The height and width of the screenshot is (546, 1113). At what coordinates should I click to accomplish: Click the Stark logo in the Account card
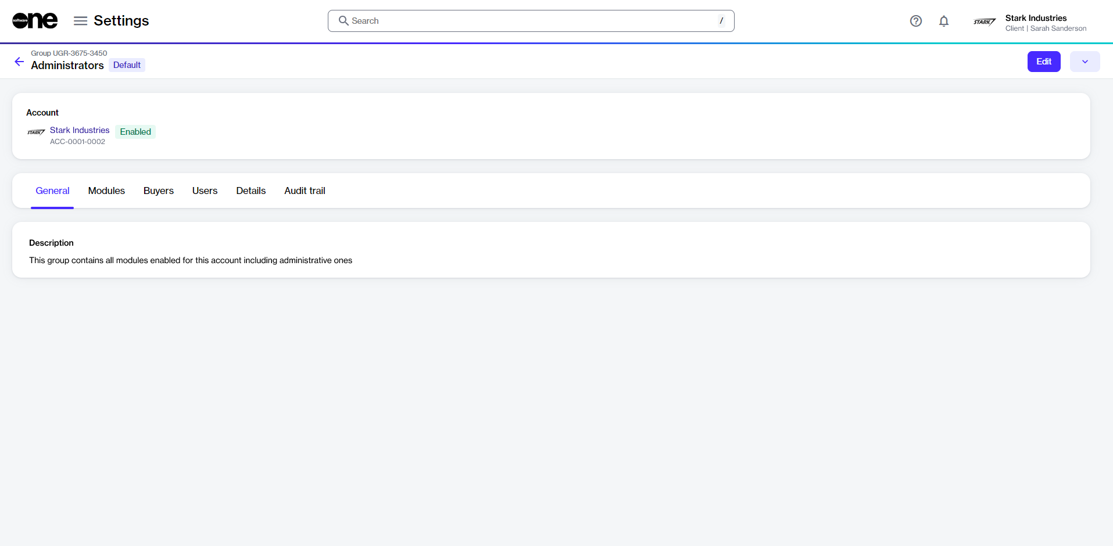(36, 132)
